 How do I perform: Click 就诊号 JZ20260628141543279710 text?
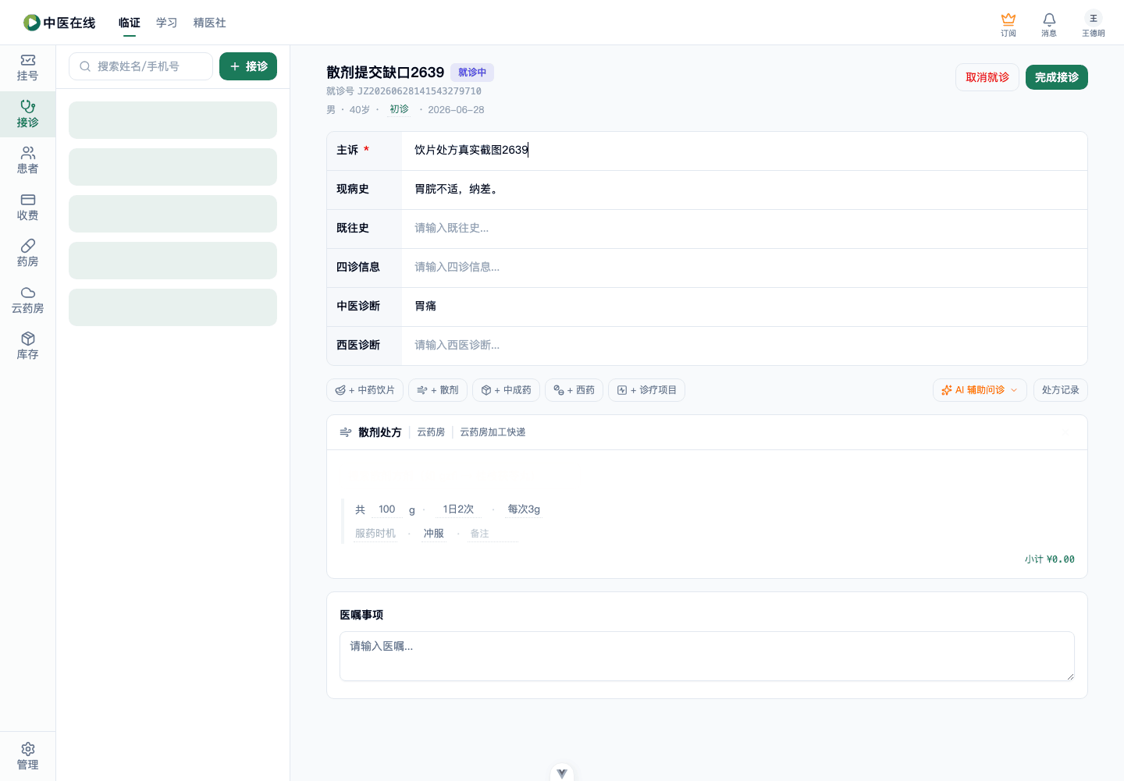point(404,91)
